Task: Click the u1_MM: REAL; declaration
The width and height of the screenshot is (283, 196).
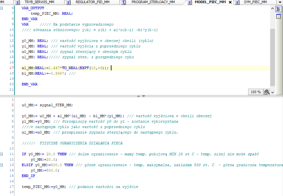Action: pos(35,57)
